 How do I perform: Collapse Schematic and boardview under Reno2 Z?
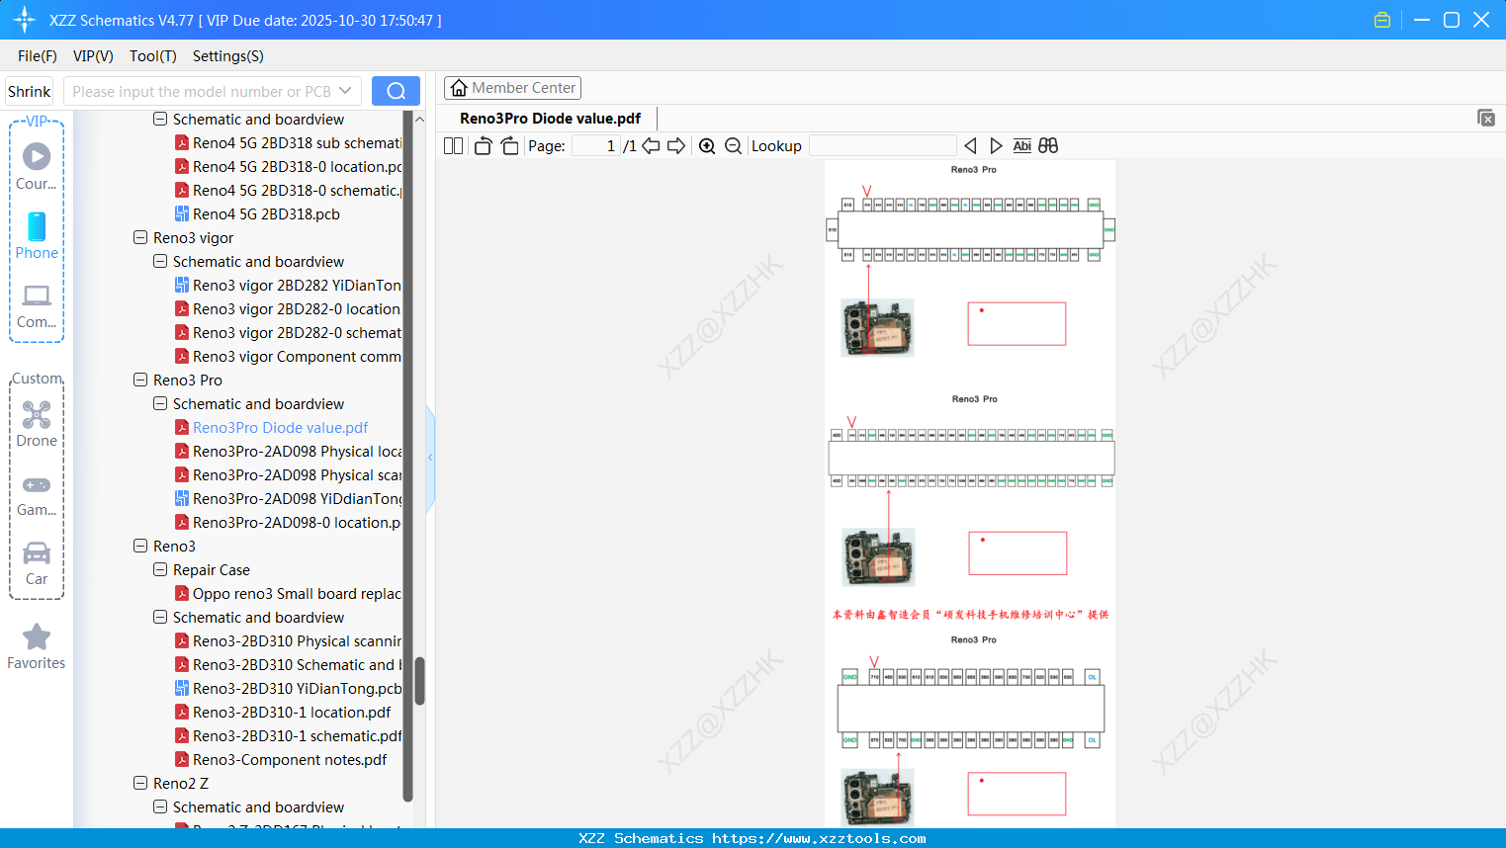[x=160, y=806]
